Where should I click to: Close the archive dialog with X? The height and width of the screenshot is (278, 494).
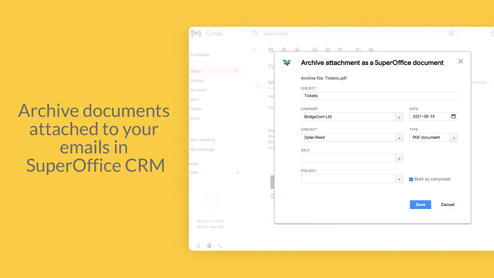(x=461, y=62)
